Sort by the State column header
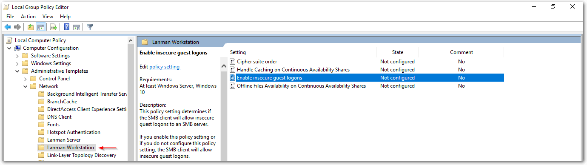Screen dimensions: 587x165 [398, 52]
